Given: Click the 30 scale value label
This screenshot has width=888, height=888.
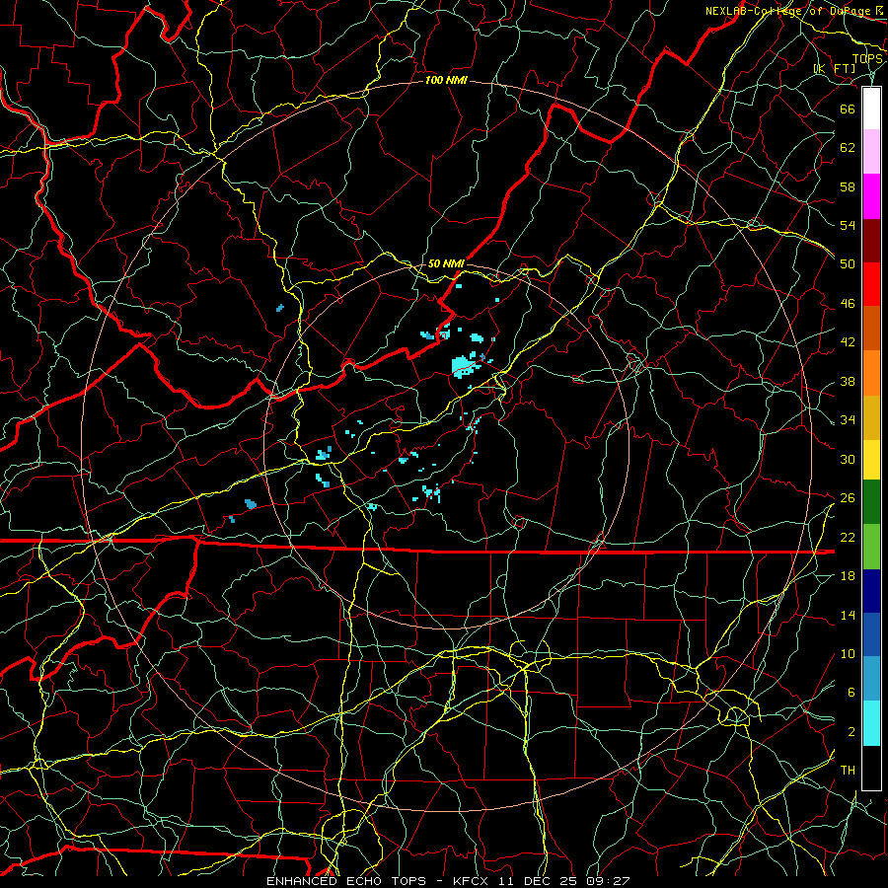Looking at the screenshot, I should point(848,459).
